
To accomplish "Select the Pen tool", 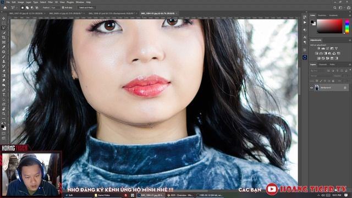I will click(x=4, y=90).
